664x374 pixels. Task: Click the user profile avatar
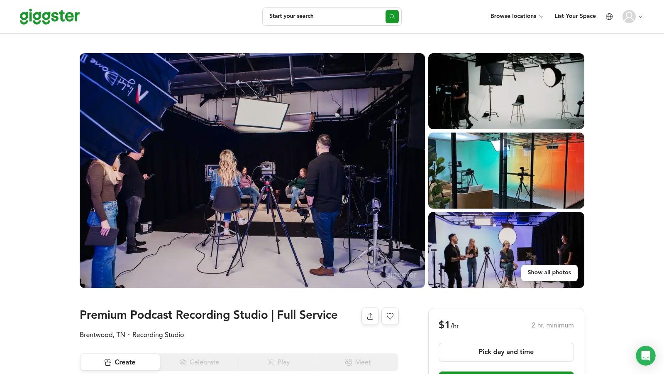click(x=629, y=17)
